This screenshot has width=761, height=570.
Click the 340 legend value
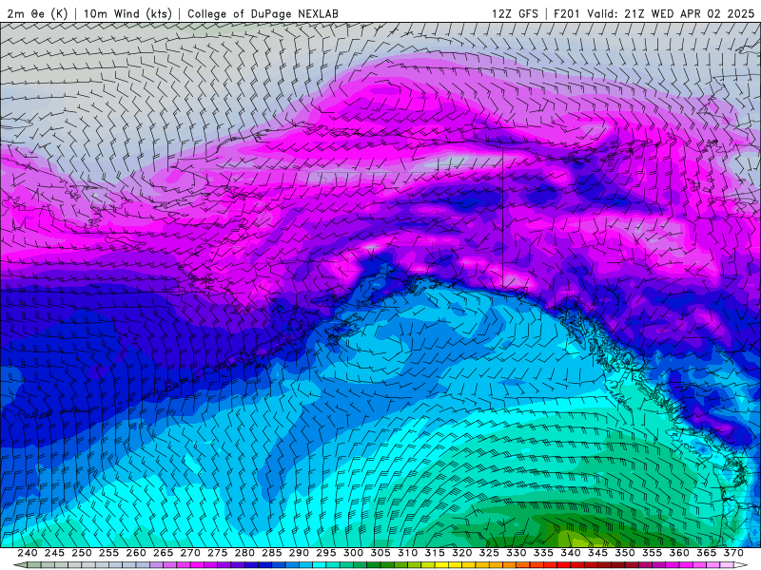pyautogui.click(x=571, y=553)
